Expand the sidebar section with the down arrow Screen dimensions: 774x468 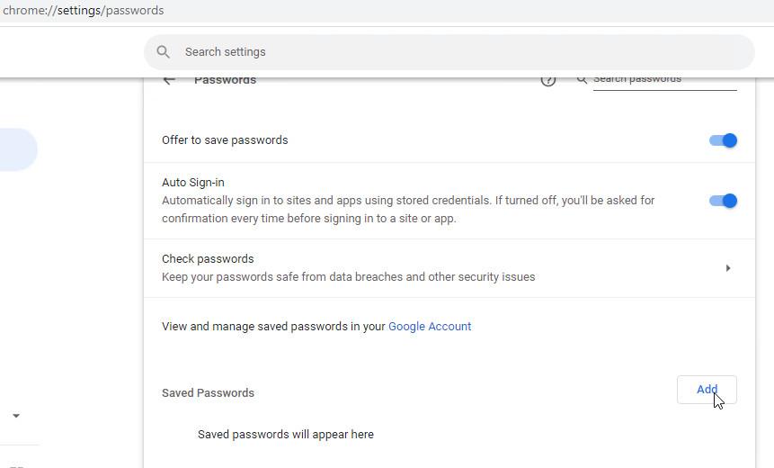pyautogui.click(x=16, y=416)
